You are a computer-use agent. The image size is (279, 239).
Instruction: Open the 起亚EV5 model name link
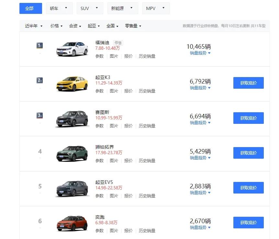point(104,182)
